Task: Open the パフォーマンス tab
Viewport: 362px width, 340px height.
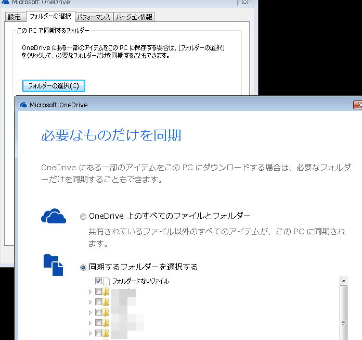Action: tap(94, 17)
